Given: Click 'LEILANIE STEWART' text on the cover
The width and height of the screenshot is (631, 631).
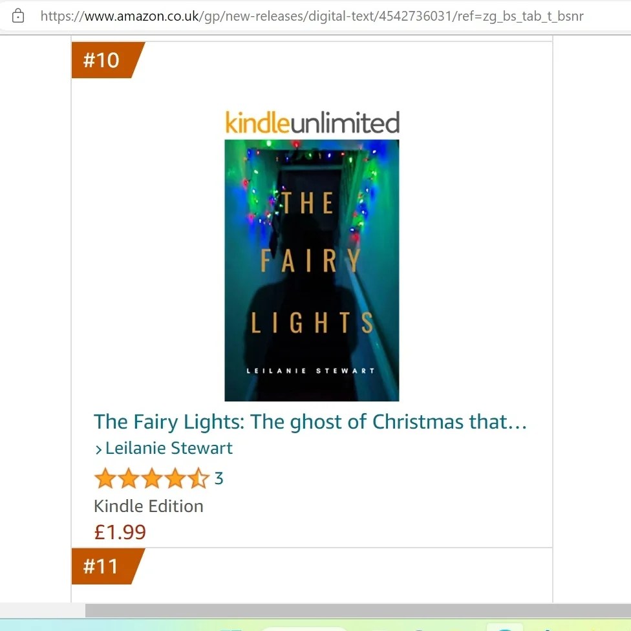Looking at the screenshot, I should point(311,370).
